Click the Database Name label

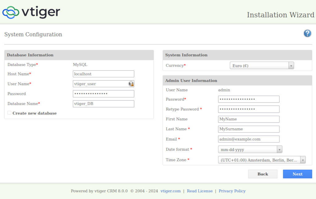[x=23, y=104]
